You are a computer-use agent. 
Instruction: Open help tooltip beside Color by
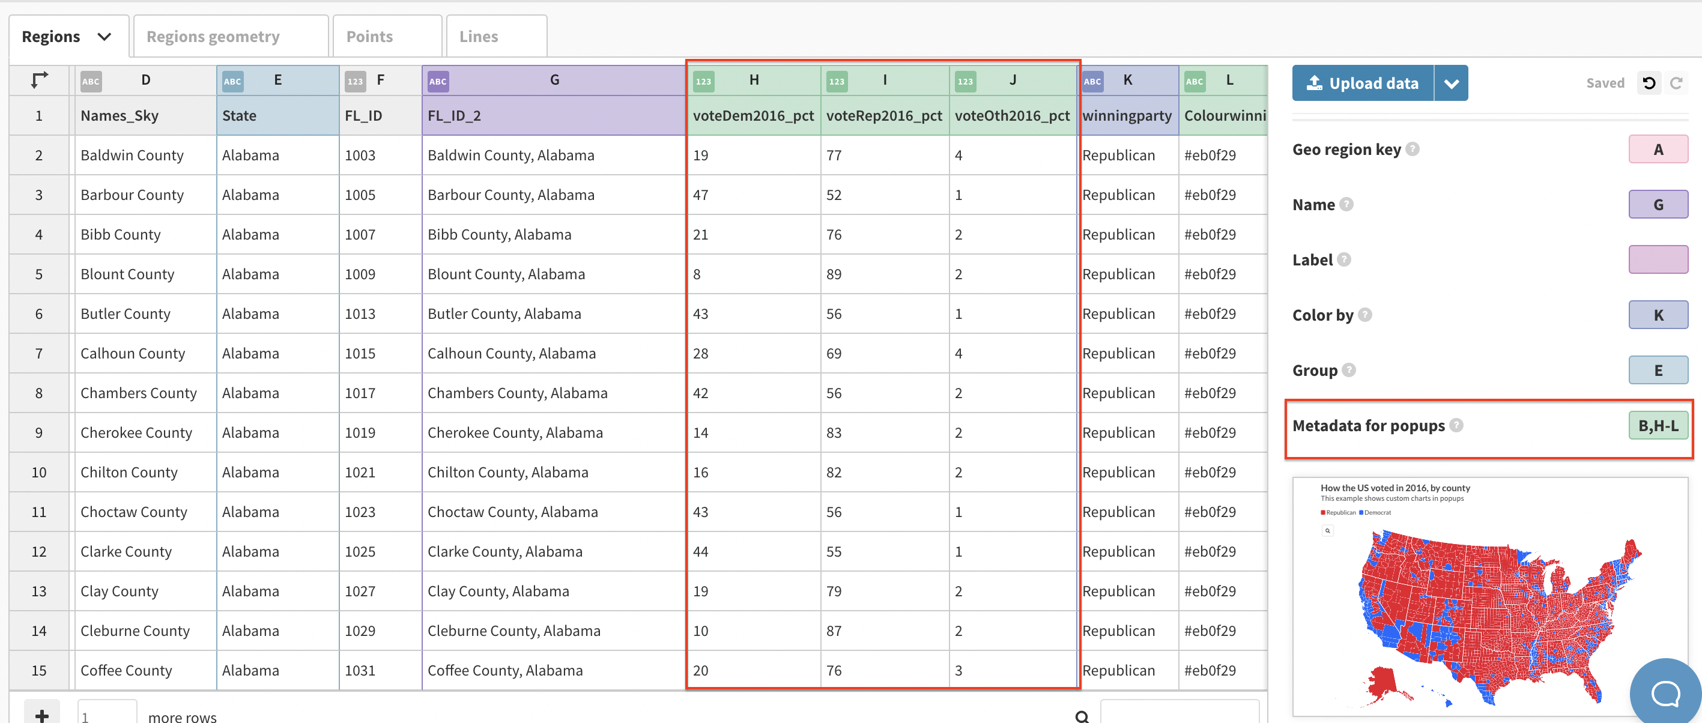coord(1365,315)
